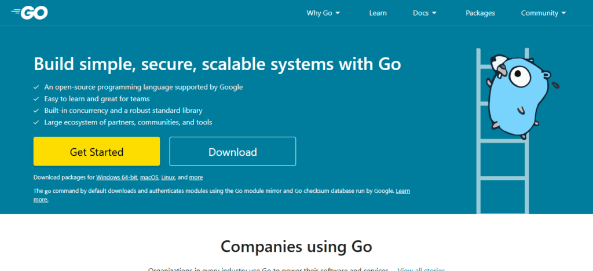Open the Linux download link
The image size is (593, 271).
[169, 177]
